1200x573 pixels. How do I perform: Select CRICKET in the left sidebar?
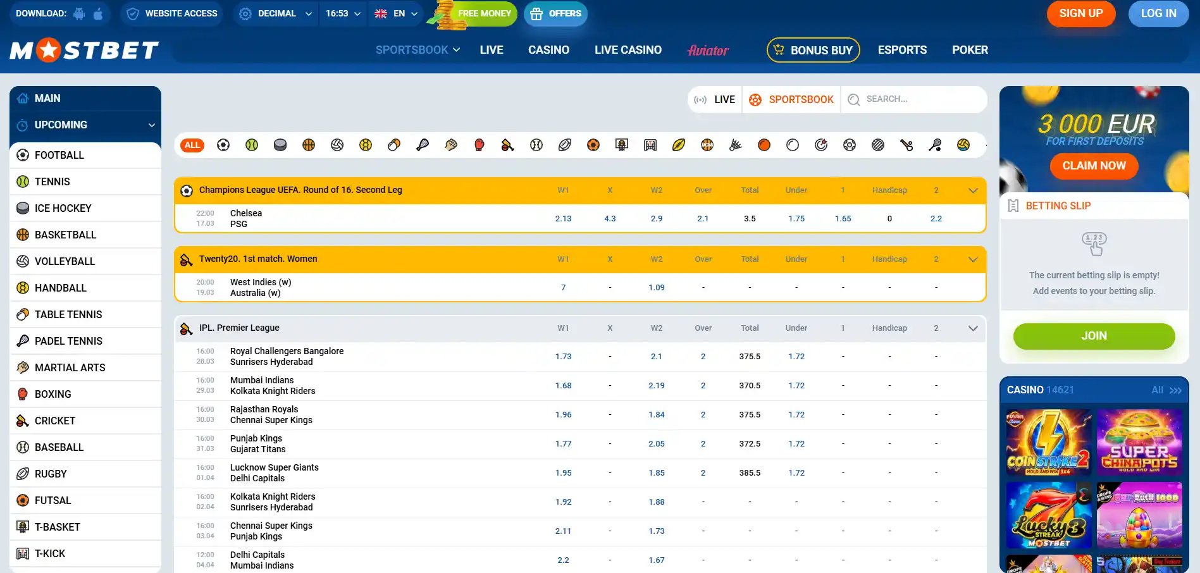pyautogui.click(x=85, y=421)
